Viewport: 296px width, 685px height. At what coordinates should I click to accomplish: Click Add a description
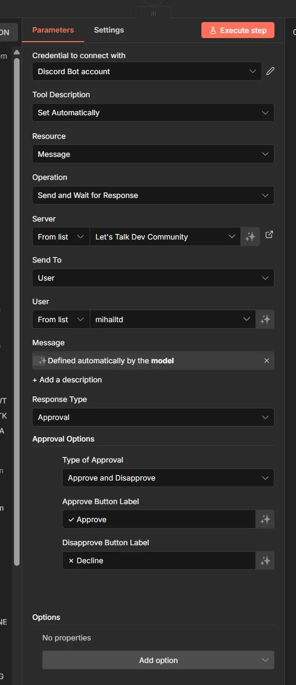point(67,380)
